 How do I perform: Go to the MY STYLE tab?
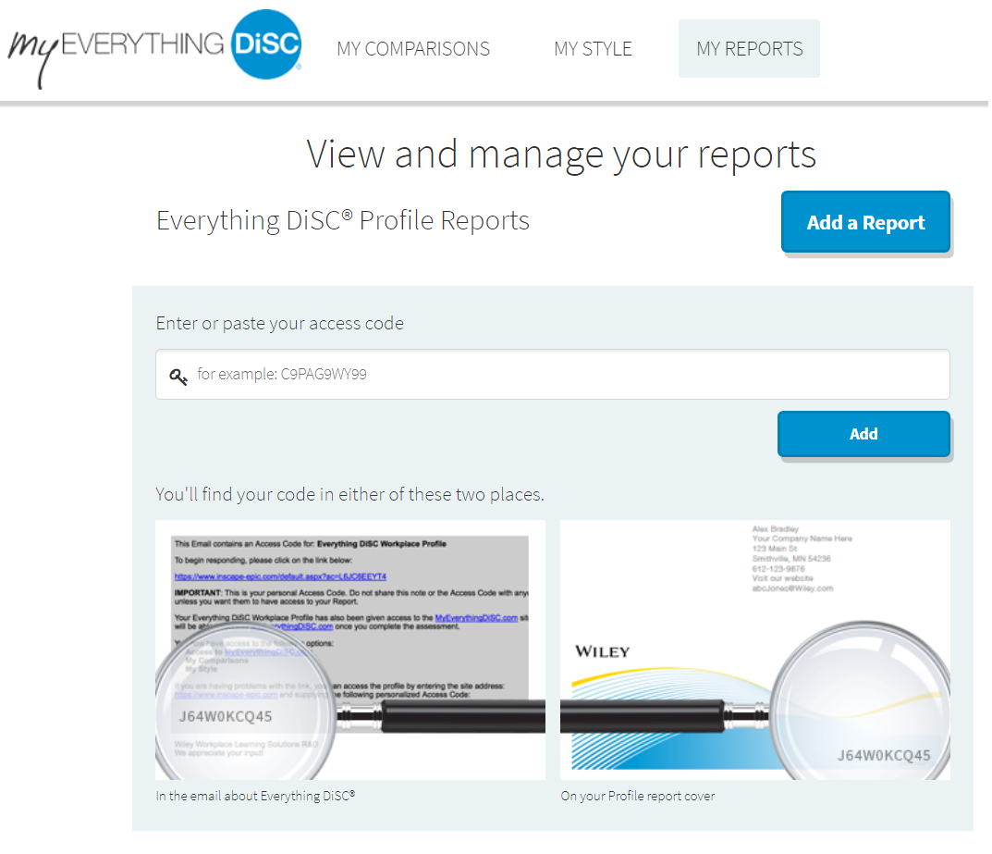click(x=593, y=49)
